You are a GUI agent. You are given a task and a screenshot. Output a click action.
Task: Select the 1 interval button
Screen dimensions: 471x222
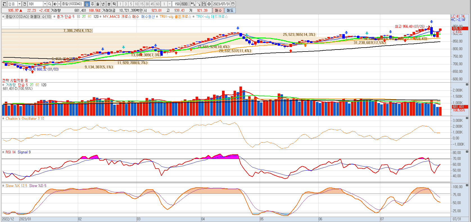coord(120,4)
